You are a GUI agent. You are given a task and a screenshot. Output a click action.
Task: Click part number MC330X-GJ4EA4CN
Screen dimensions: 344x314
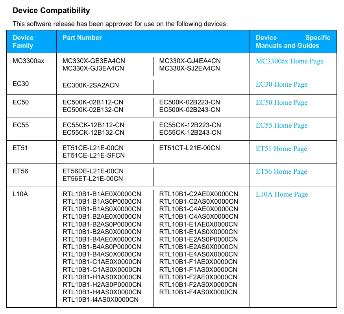pyautogui.click(x=190, y=61)
